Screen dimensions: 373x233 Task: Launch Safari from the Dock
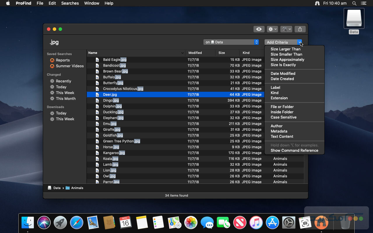77,223
